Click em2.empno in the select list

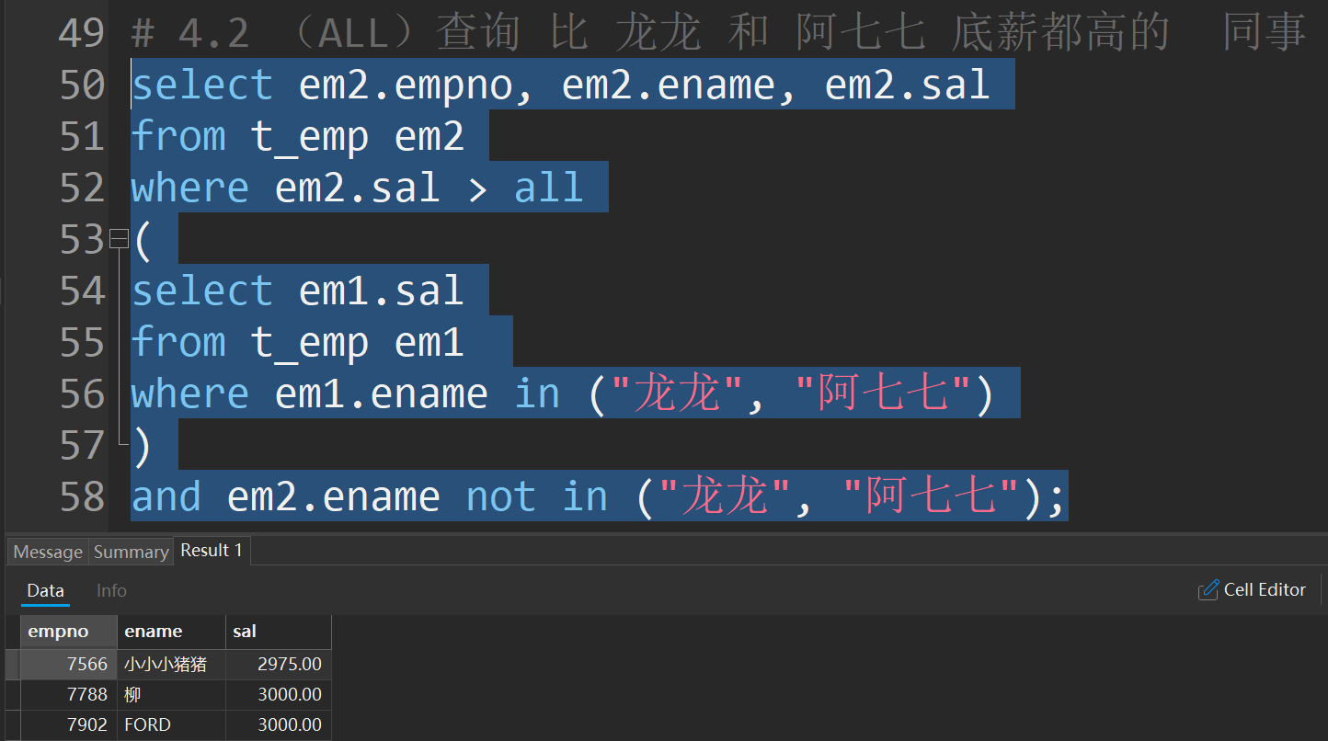pyautogui.click(x=406, y=85)
